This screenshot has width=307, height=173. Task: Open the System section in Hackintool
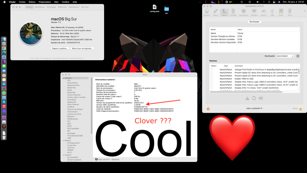pyautogui.click(x=207, y=12)
